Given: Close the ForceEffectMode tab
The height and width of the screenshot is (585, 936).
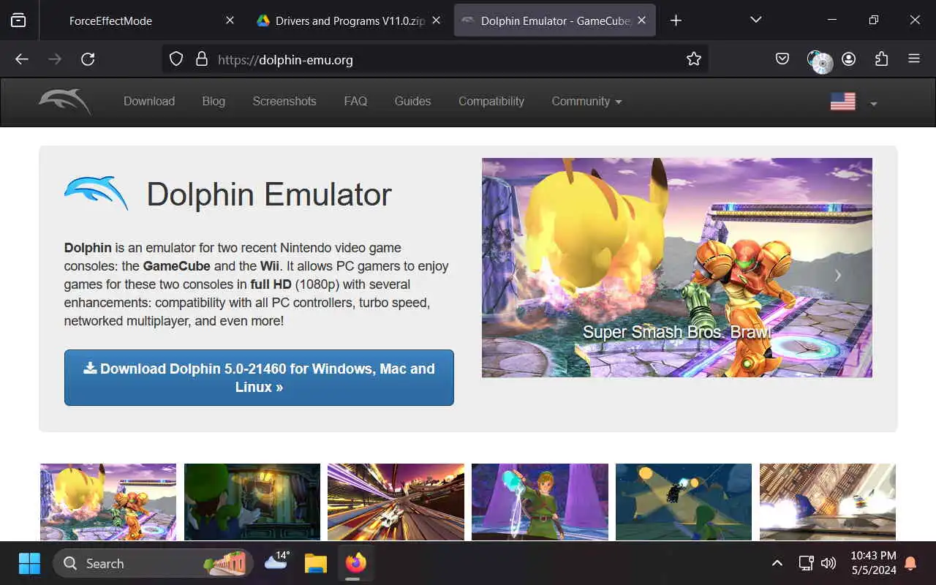Looking at the screenshot, I should (x=230, y=20).
